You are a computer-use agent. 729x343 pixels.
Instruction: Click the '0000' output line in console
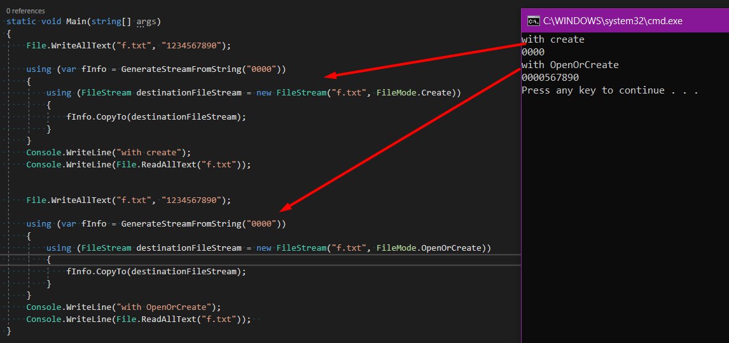point(533,52)
